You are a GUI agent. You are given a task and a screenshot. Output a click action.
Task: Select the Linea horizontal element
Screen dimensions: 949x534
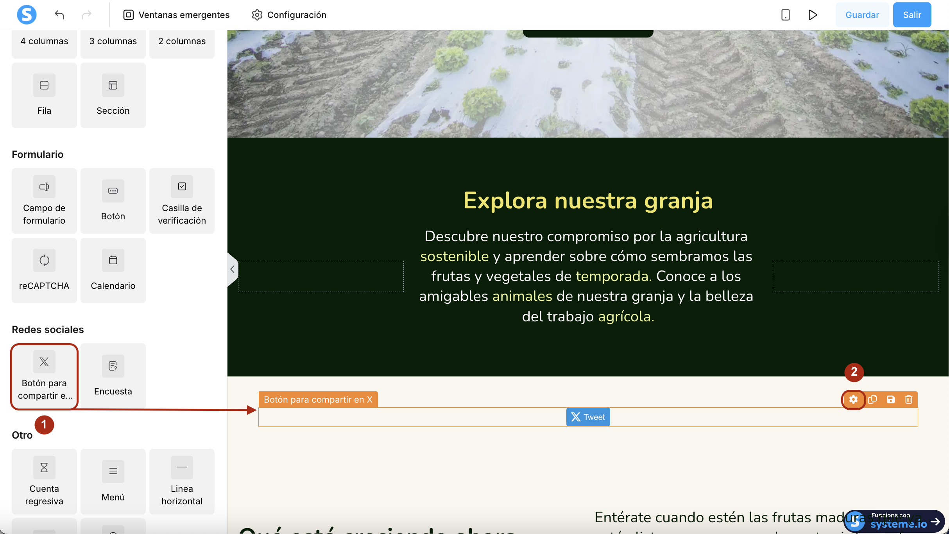click(182, 481)
